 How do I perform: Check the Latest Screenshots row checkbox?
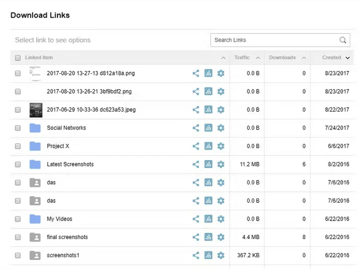click(x=17, y=165)
